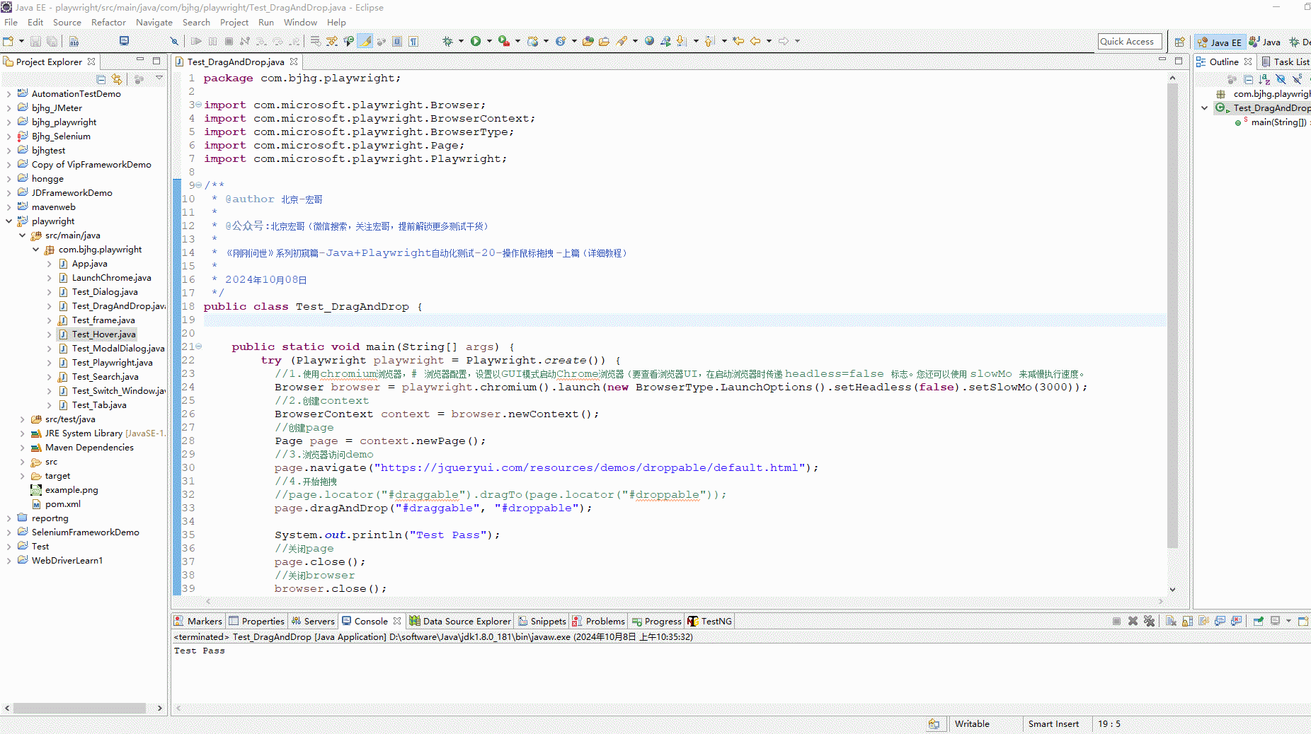
Task: Toggle Block Selection Mode button
Action: (397, 41)
